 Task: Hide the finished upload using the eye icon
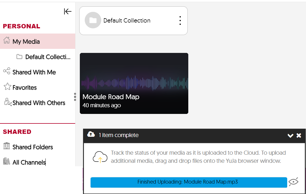(x=293, y=182)
